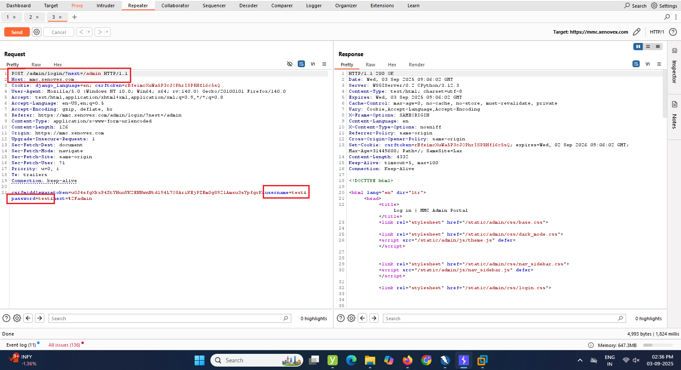This screenshot has height=370, width=681.
Task: Open the Render tab in Response
Action: click(416, 65)
